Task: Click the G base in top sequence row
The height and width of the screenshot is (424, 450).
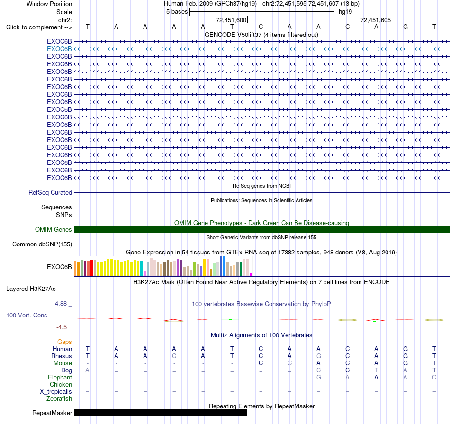Action: click(x=405, y=27)
